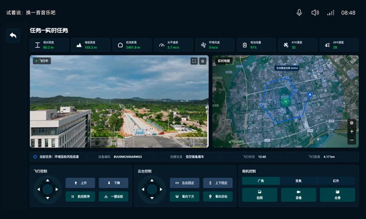Tap the 一键返航 return-home button
Viewport: 366px width, 219px height.
pos(113,197)
